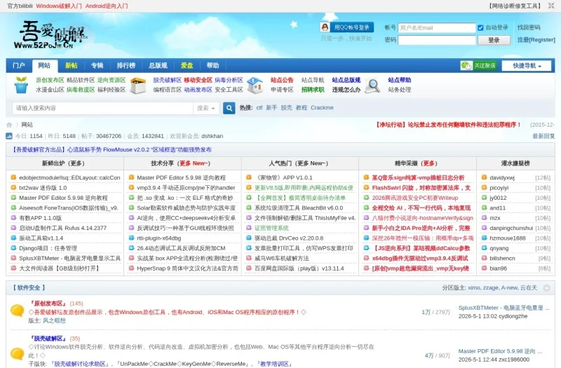Screen dimensions: 561x368
Task: Click the potted plant section icon
Action: (x=21, y=85)
